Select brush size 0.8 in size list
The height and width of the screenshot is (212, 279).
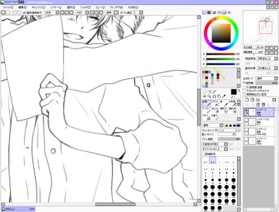(213, 160)
